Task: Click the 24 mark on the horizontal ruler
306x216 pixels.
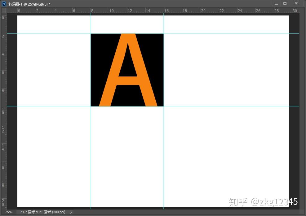Action: point(240,11)
